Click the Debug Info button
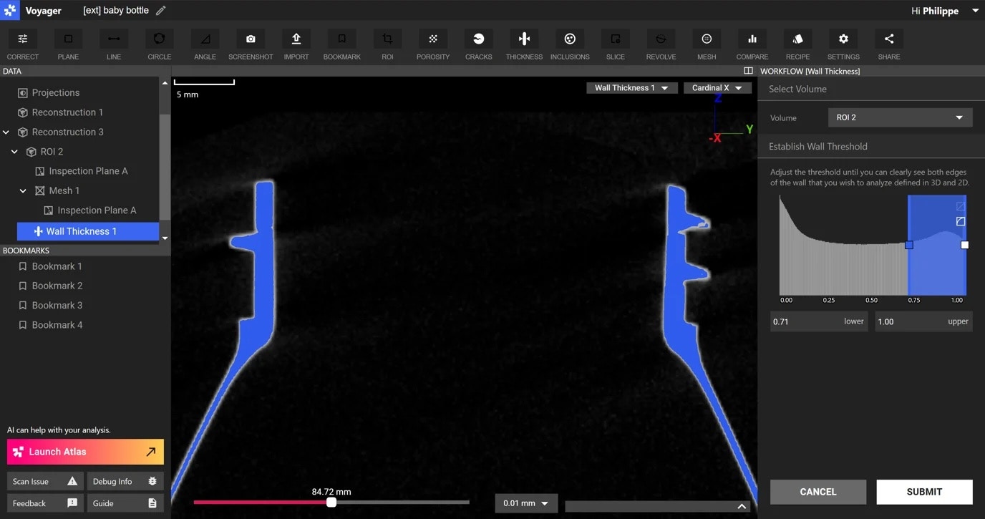Image resolution: width=985 pixels, height=519 pixels. pyautogui.click(x=125, y=482)
